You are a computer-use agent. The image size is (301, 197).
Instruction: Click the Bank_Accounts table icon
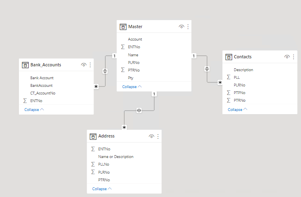pyautogui.click(x=25, y=65)
